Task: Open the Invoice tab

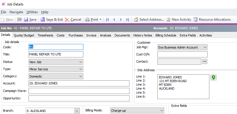Action: point(91,35)
